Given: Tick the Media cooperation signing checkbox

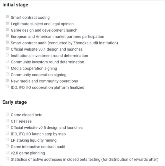Looking at the screenshot, I should (x=7, y=68).
